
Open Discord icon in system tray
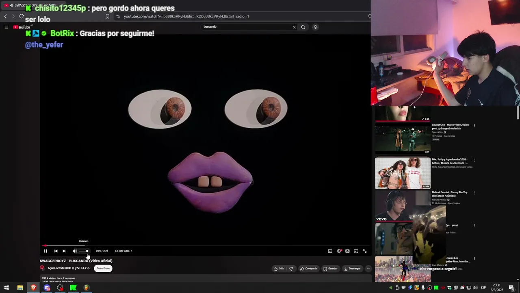(x=462, y=288)
